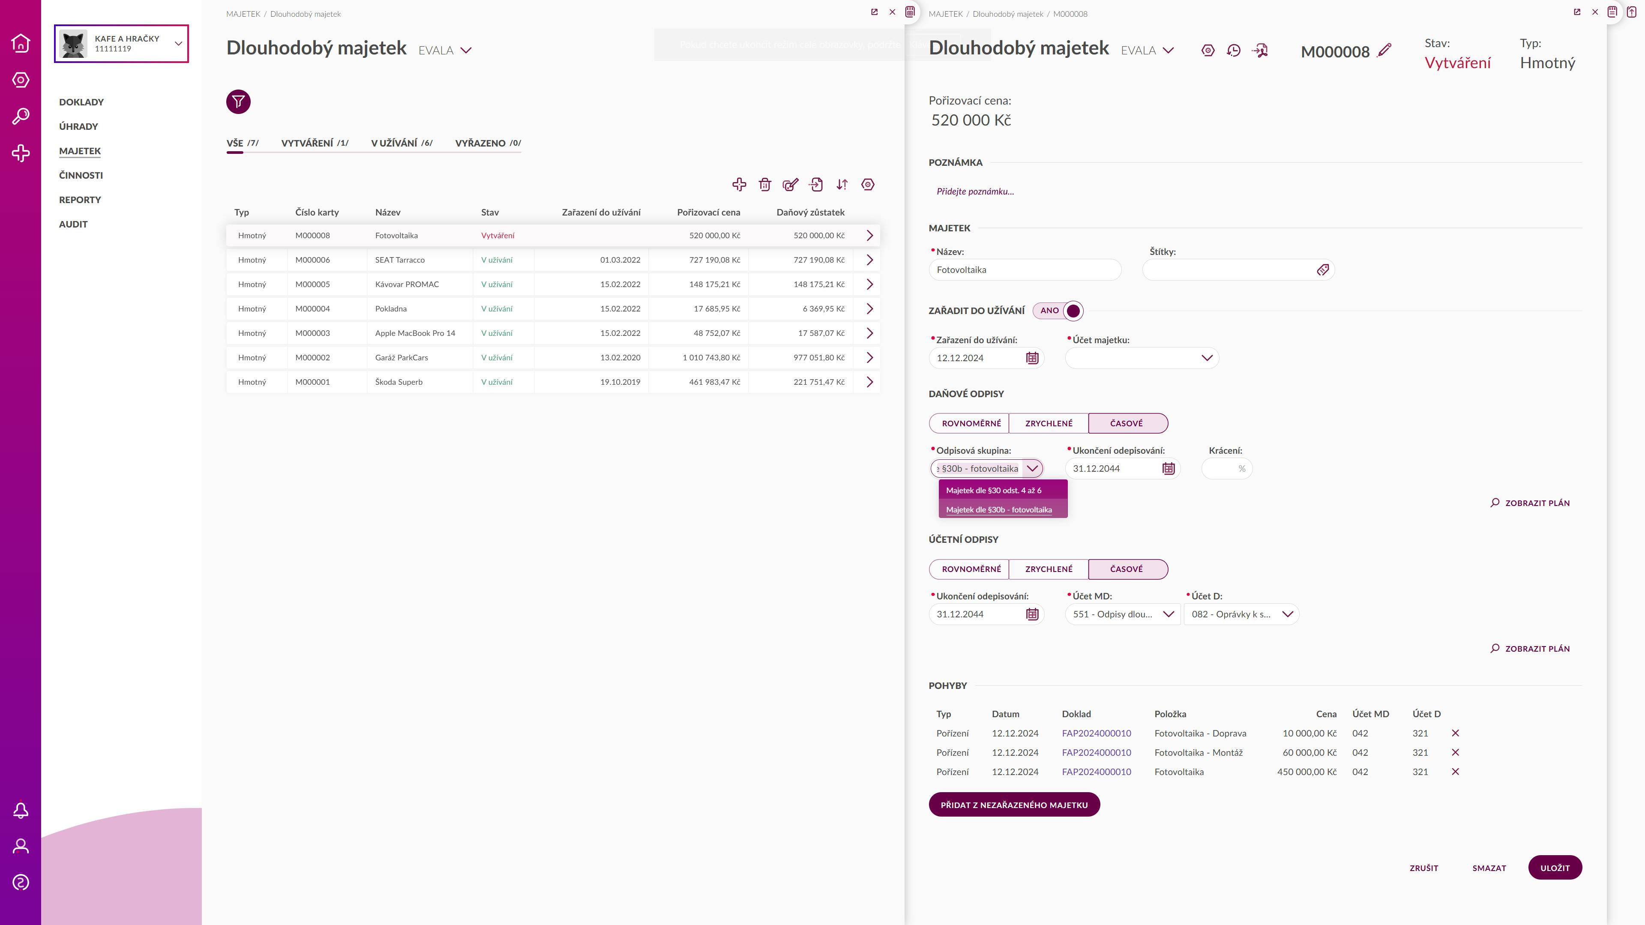Open help question mark icon
The height and width of the screenshot is (925, 1645).
21,883
